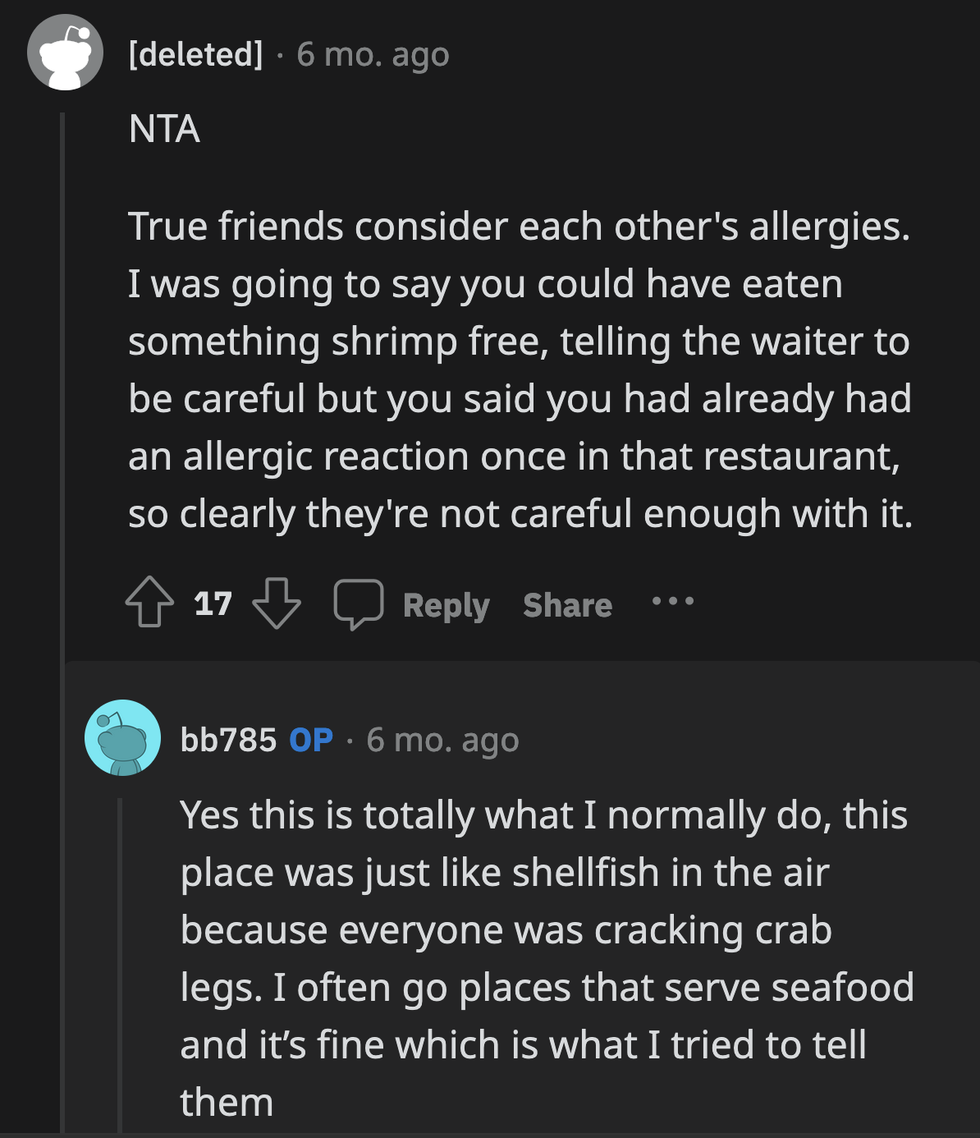
Task: Click the ellipsis overflow icon
Action: [671, 603]
